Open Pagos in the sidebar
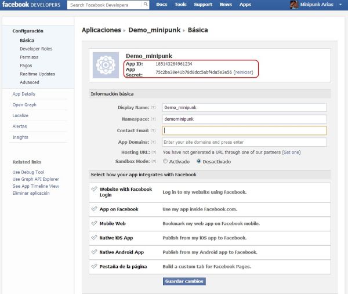This screenshot has width=348, height=294. 26,66
